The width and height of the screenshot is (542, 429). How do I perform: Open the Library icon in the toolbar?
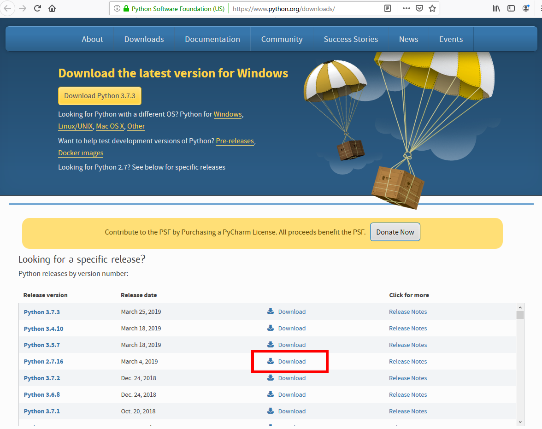(x=496, y=9)
